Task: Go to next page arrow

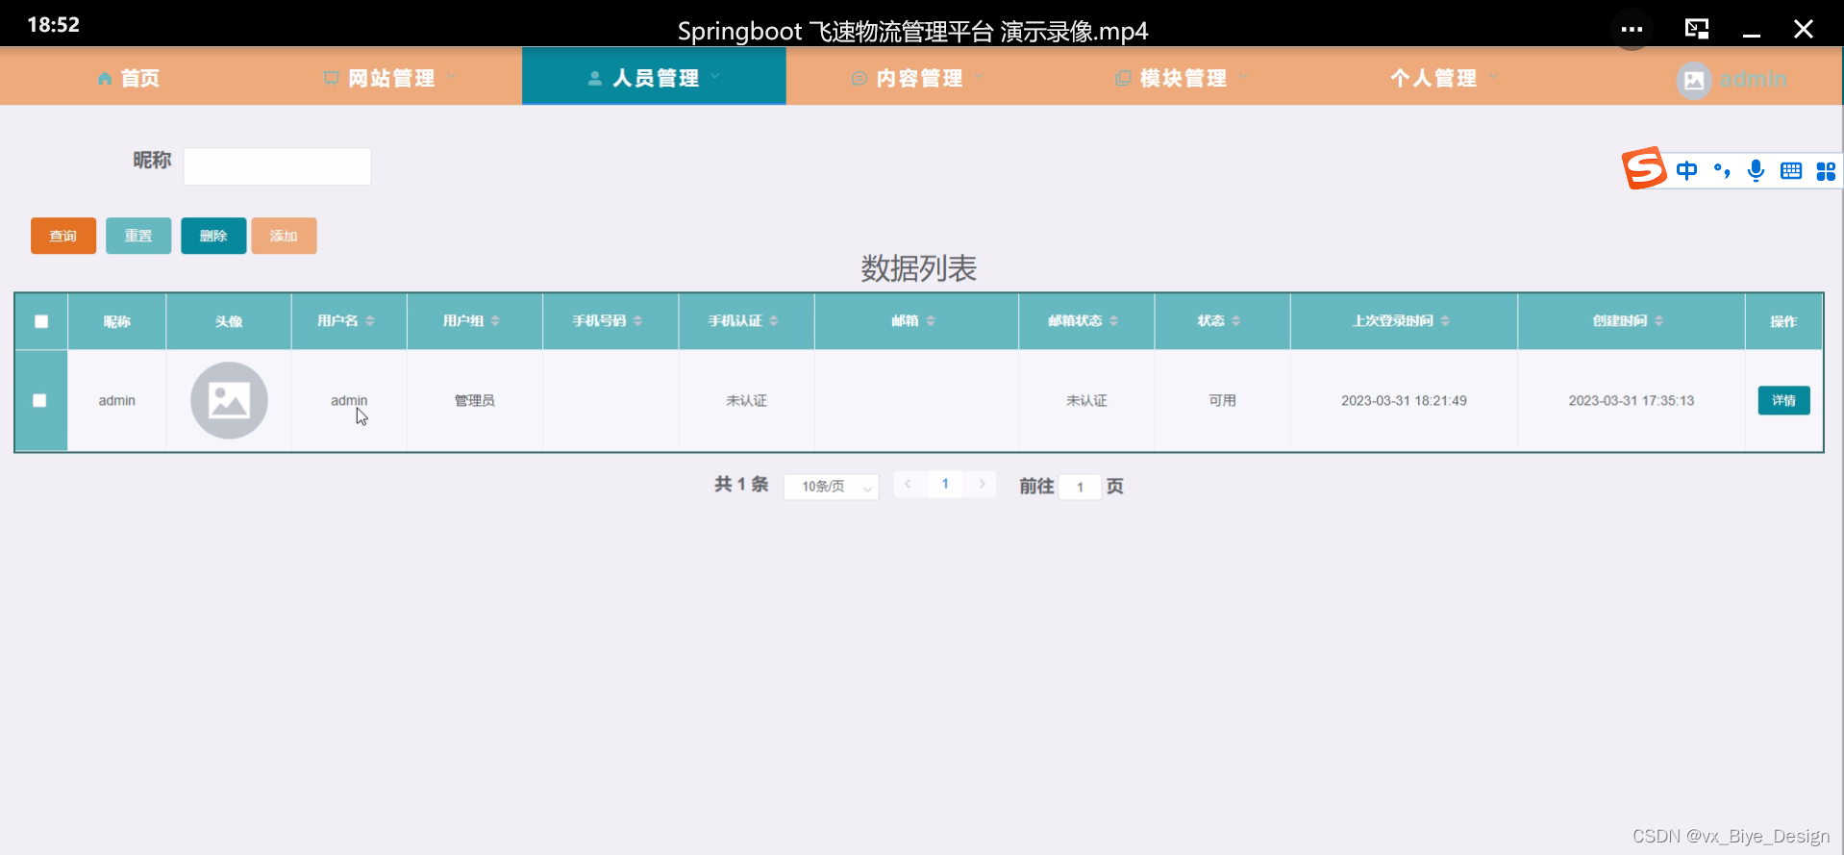Action: click(982, 484)
